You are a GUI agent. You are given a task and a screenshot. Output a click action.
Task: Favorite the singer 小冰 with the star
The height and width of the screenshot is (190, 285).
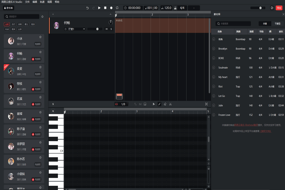[40, 37]
